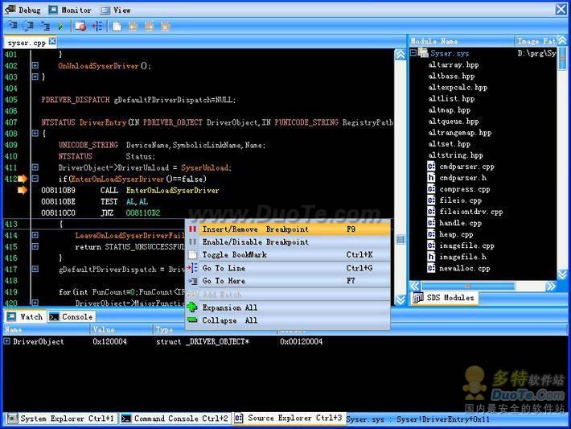Click Toggle BookMark in the context menu
The width and height of the screenshot is (571, 429).
234,255
